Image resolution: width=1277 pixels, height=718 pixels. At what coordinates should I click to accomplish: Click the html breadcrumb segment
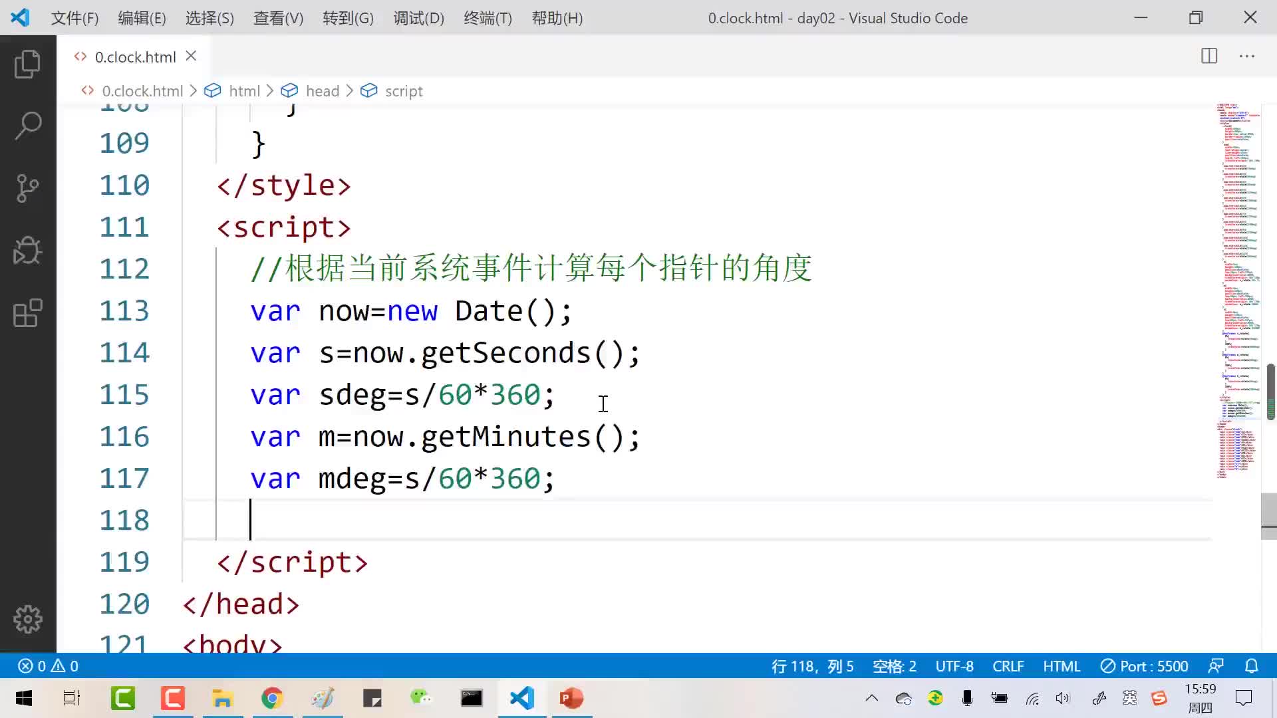[244, 91]
